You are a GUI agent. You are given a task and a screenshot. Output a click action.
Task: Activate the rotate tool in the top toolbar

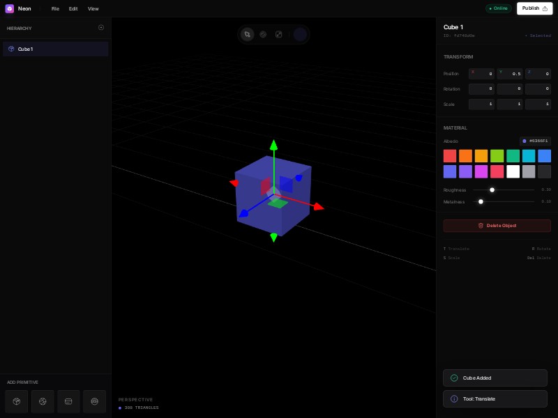click(x=264, y=33)
